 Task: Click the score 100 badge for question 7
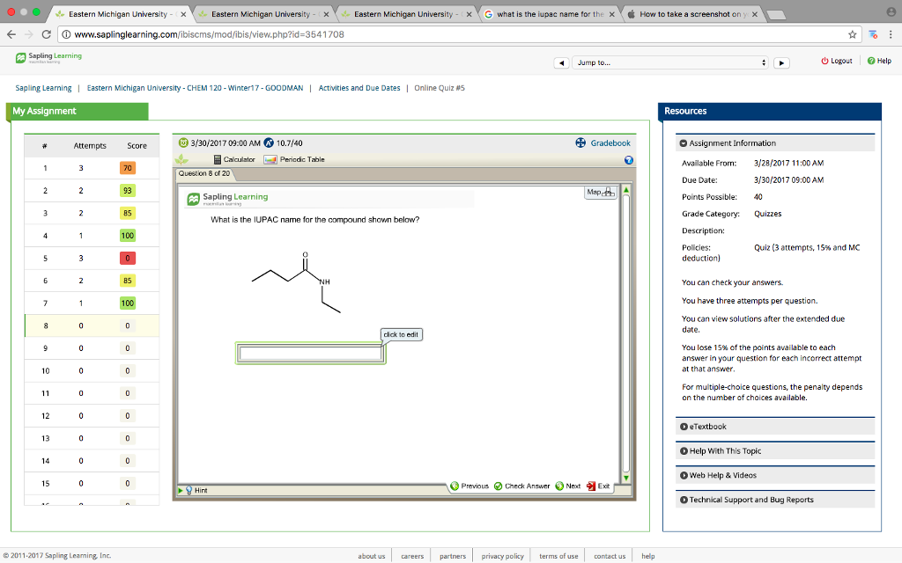128,303
